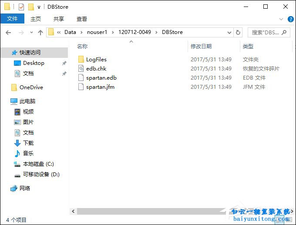Expand the ribbon with the chevron
The height and width of the screenshot is (225, 296).
click(x=281, y=19)
